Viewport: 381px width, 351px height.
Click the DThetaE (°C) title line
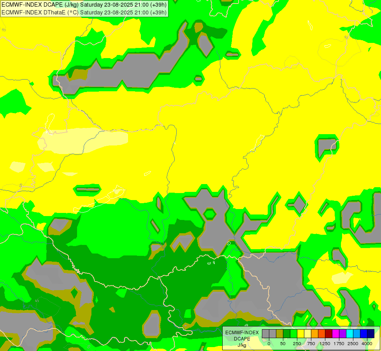(x=84, y=12)
